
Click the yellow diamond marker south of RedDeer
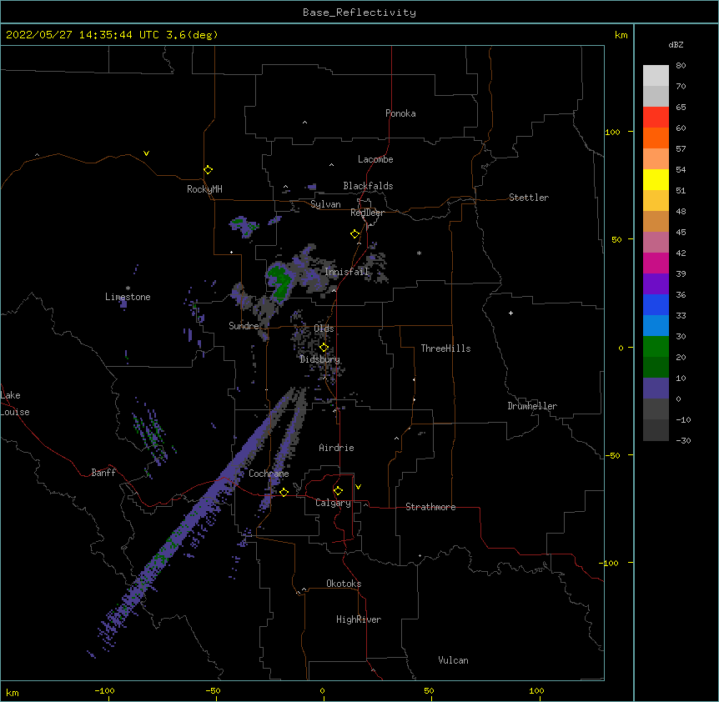pos(355,234)
